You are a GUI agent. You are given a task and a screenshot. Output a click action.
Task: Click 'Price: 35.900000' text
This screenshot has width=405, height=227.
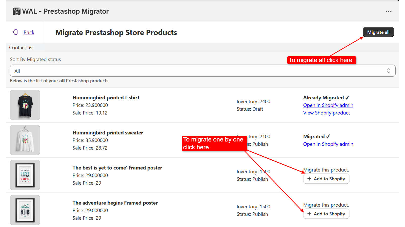click(x=90, y=140)
